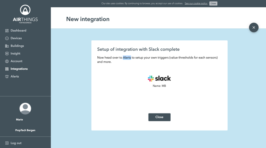Screen dimensions: 266x148
Task: Open Buildings from the sidebar
Action: [17, 46]
